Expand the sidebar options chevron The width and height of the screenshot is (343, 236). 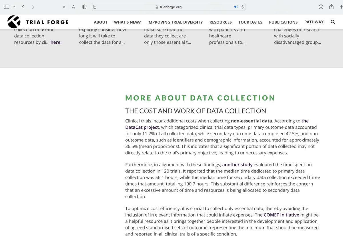point(13,7)
